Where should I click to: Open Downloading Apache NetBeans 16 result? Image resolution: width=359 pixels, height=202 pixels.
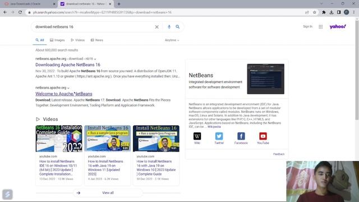point(68,65)
